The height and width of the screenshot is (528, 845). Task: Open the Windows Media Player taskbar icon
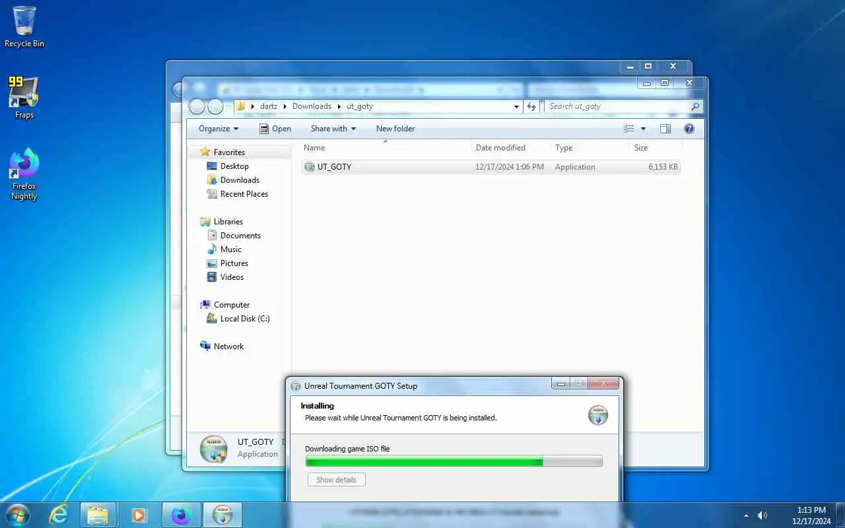click(x=139, y=515)
